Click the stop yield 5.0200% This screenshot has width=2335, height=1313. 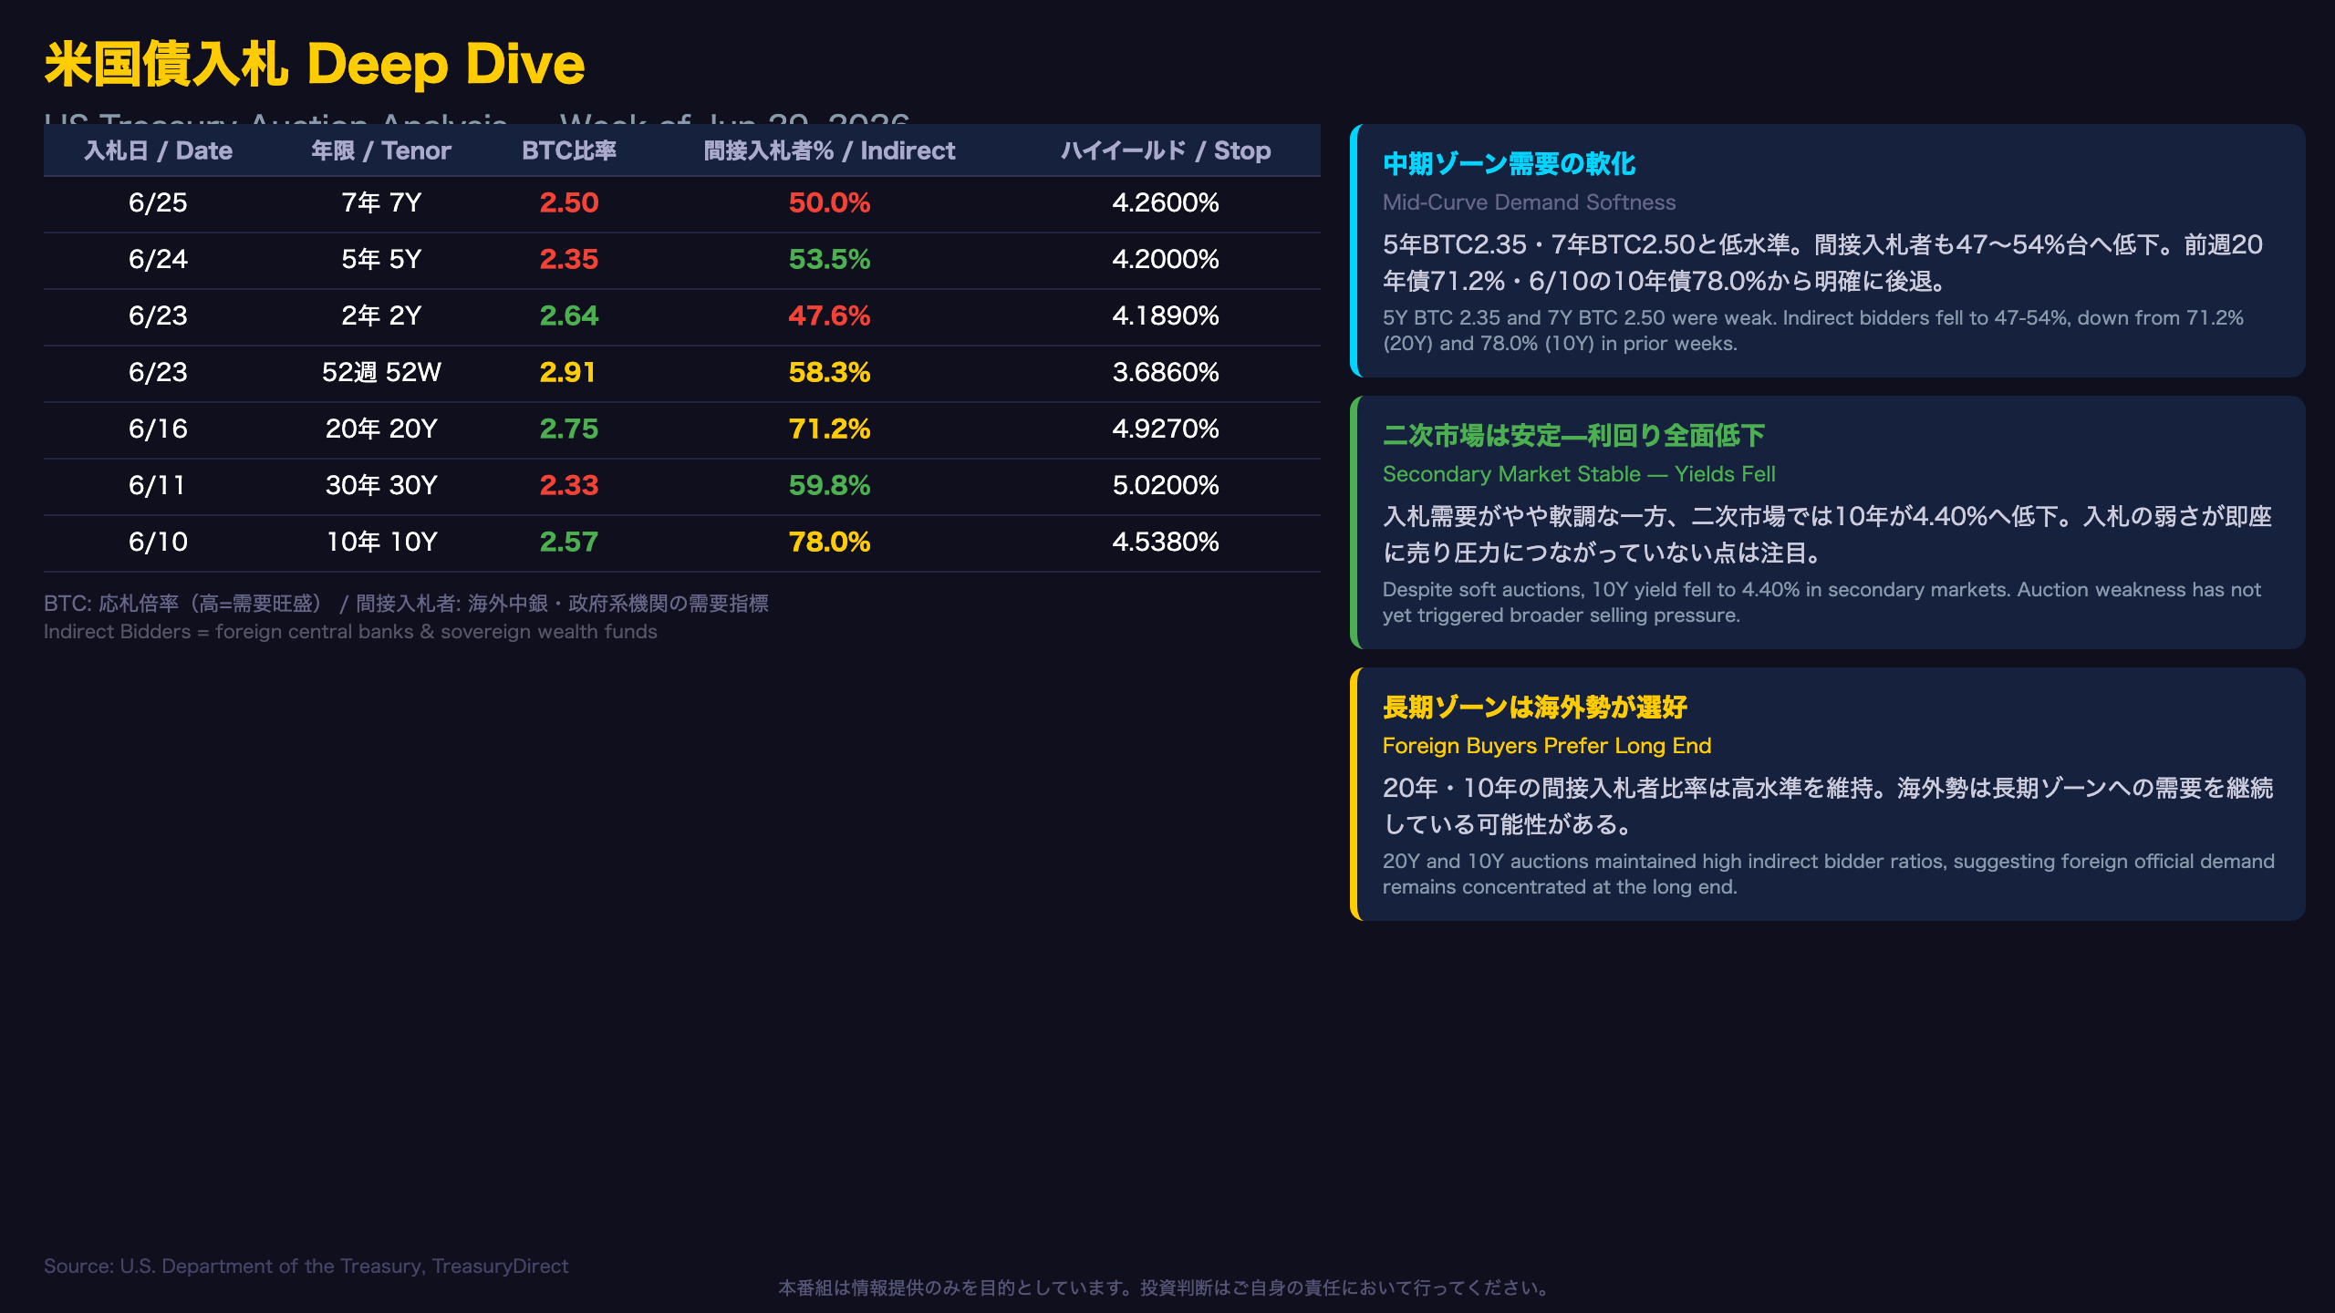(x=1166, y=485)
